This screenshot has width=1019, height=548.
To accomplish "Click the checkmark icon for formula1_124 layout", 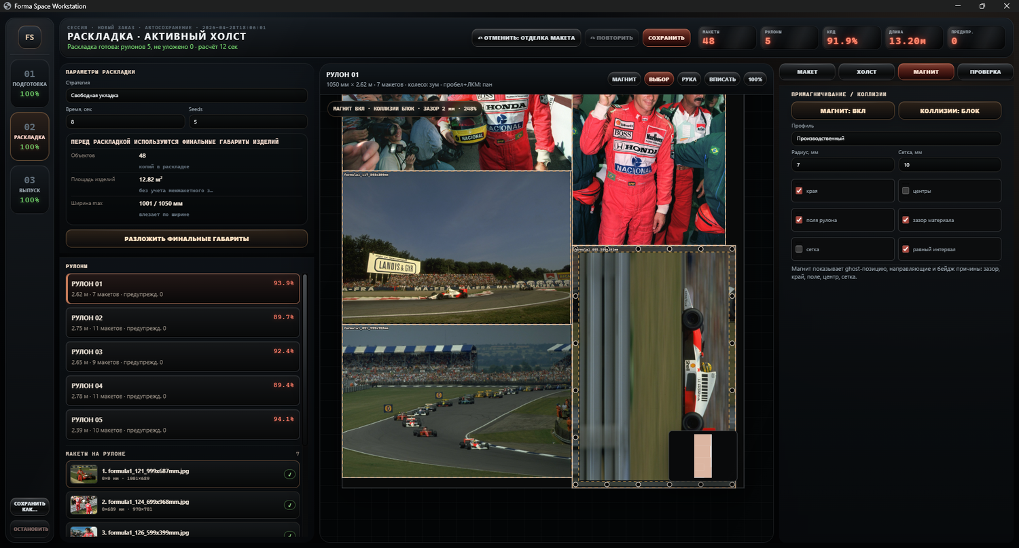I will click(x=289, y=505).
